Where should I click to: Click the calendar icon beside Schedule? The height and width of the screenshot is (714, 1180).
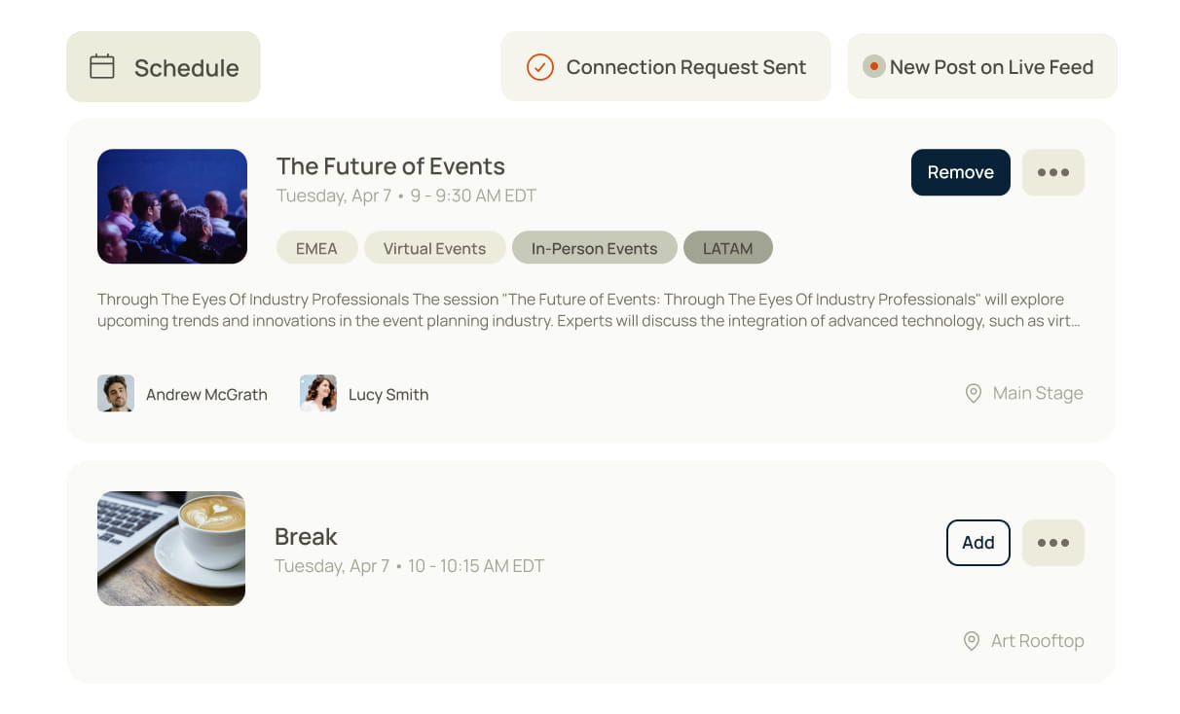(102, 67)
